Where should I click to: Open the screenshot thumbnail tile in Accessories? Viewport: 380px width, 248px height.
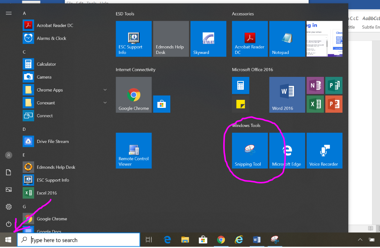[x=325, y=39]
